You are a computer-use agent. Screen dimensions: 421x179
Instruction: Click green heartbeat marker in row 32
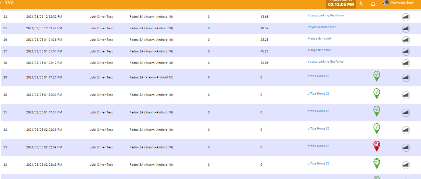point(377,129)
